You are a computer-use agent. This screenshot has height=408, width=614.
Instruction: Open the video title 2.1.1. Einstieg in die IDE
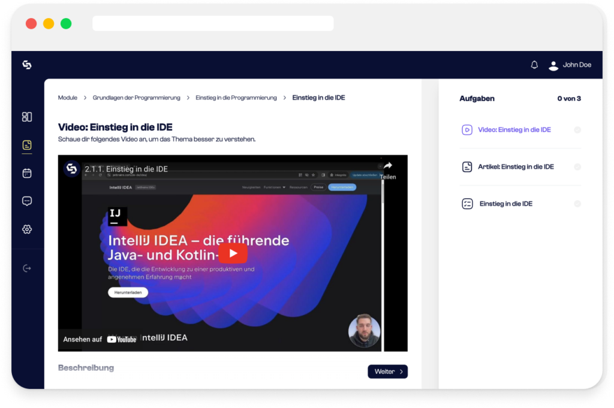[126, 169]
